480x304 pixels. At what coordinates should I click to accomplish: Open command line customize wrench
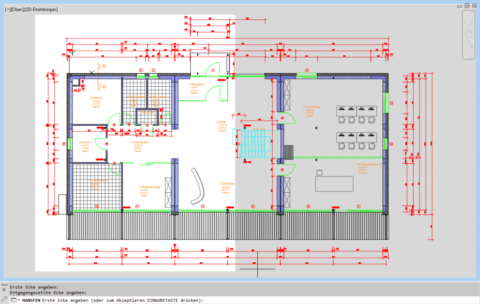4,299
